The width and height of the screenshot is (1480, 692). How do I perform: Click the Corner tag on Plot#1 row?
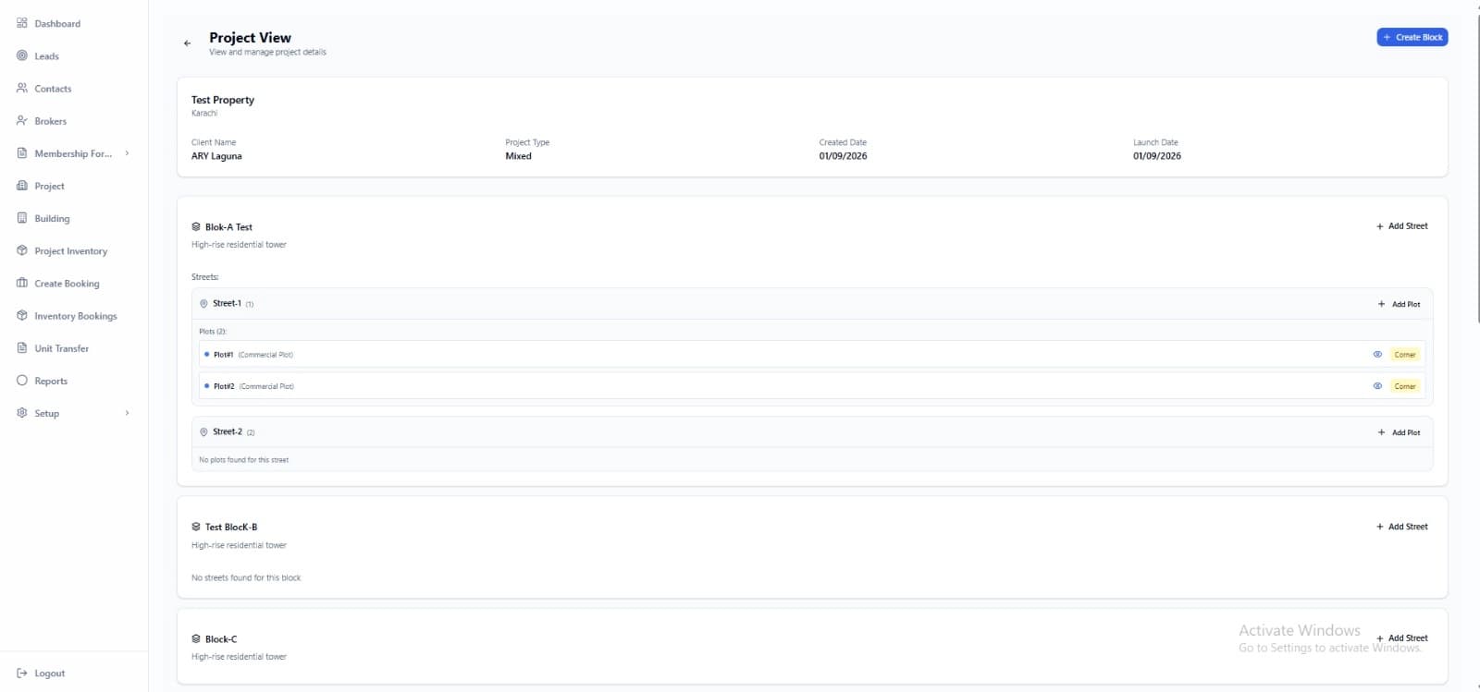1405,355
